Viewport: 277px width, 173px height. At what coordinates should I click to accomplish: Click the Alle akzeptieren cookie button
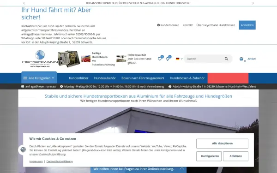[x=222, y=143]
